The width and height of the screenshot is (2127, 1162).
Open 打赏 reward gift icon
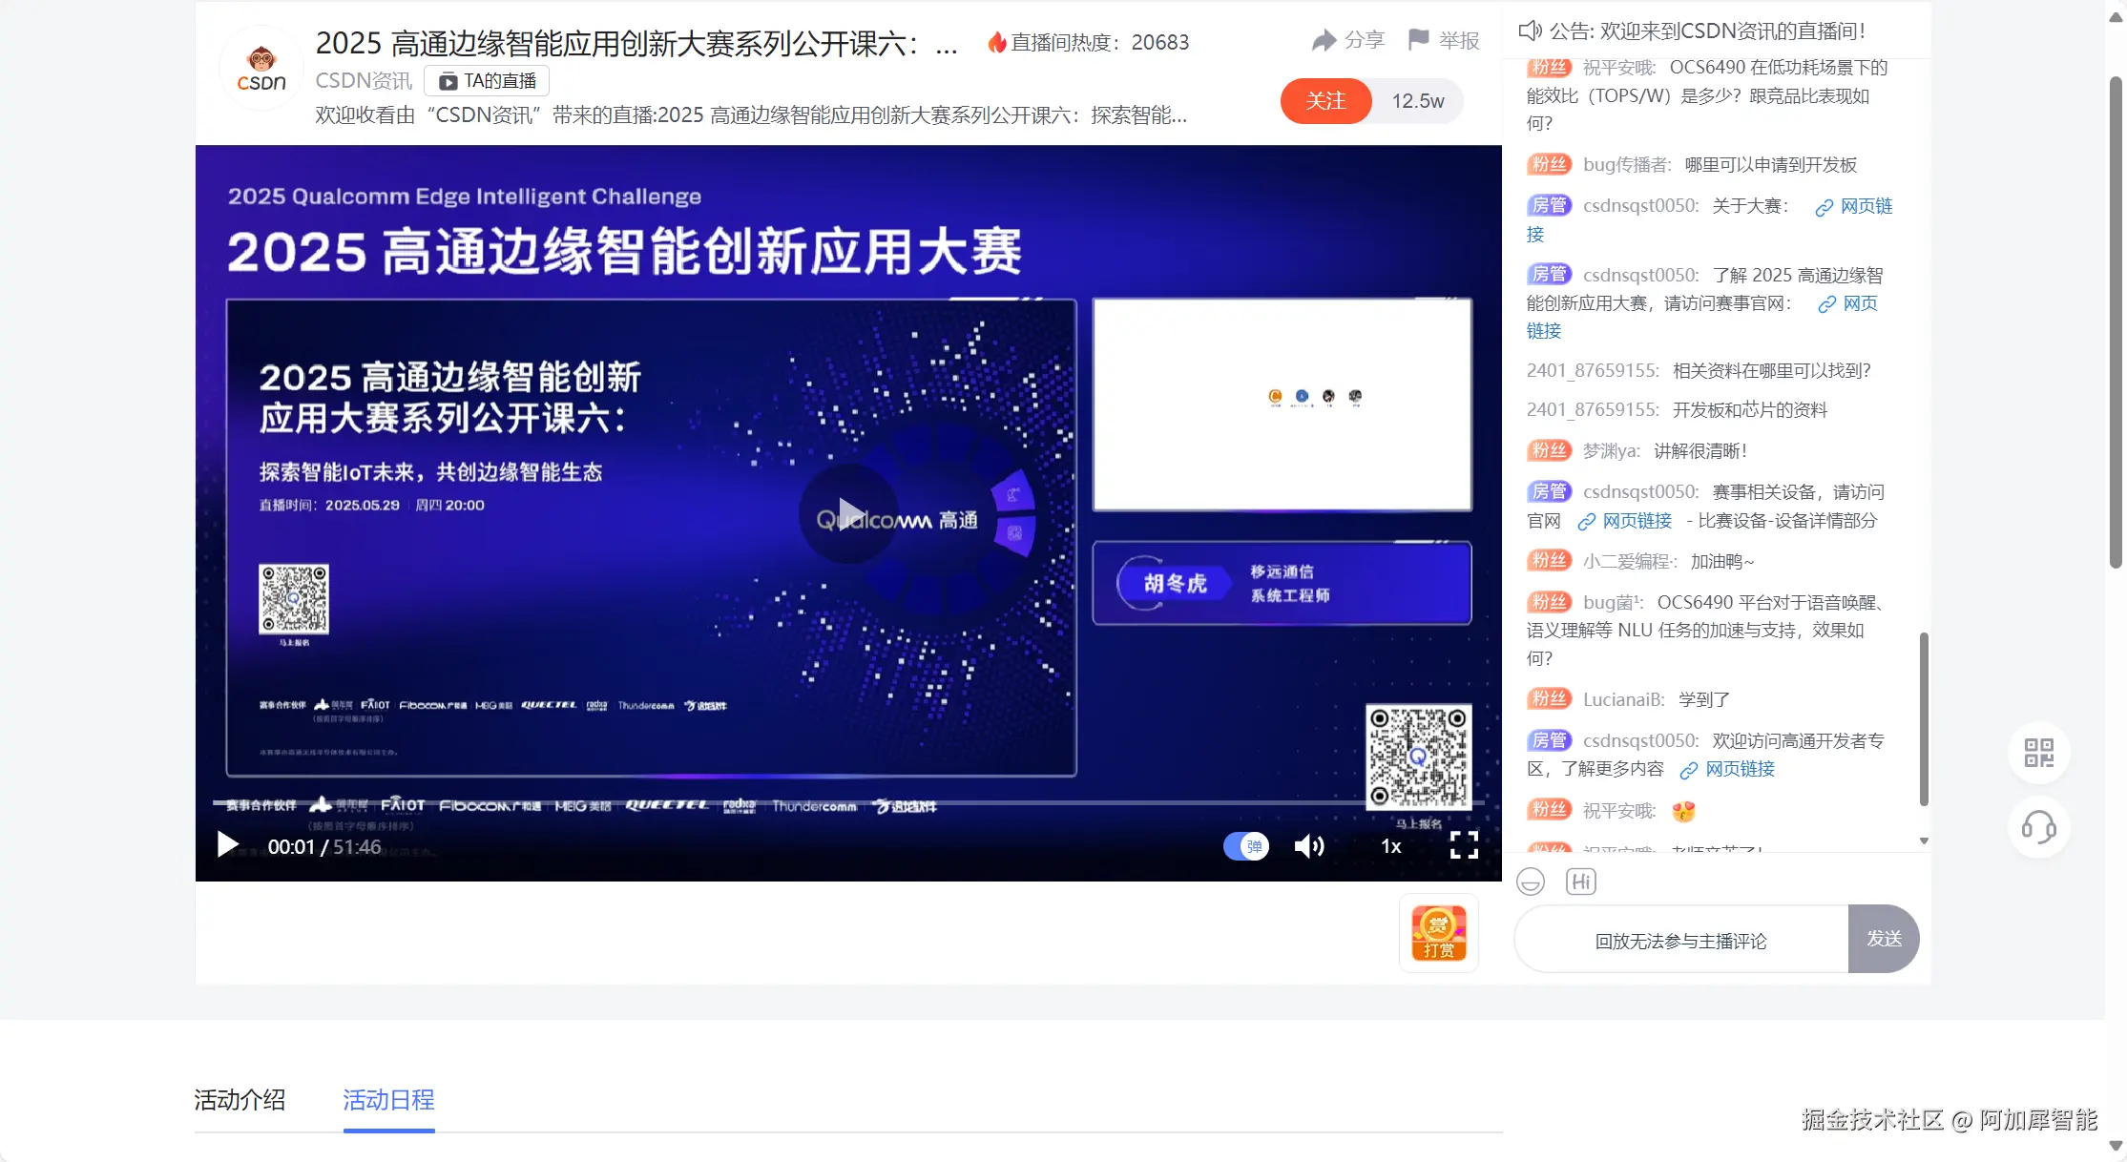1439,933
